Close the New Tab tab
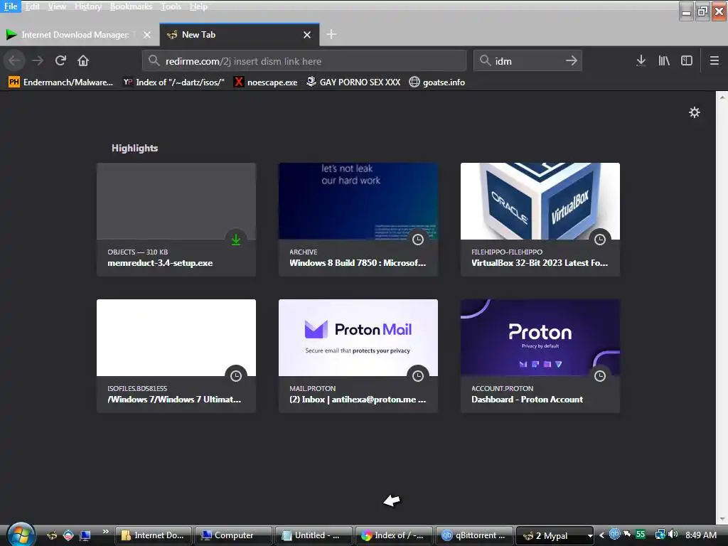Screen dimensions: 728x546 coord(307,35)
